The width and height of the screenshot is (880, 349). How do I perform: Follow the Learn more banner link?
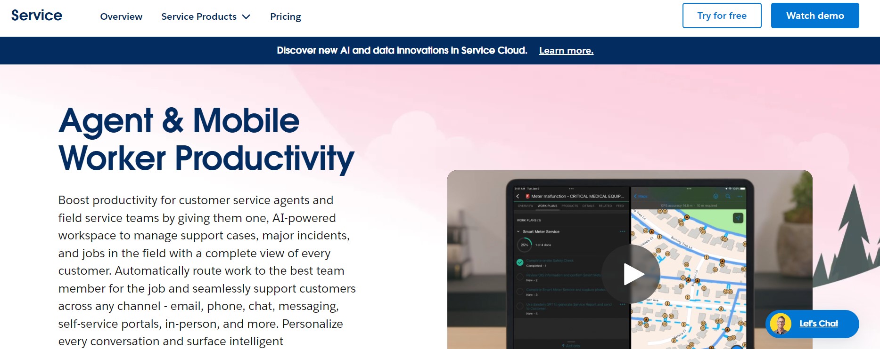click(566, 50)
